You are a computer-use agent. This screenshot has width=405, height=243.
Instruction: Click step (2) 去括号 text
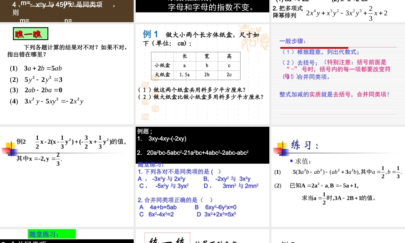300,62
